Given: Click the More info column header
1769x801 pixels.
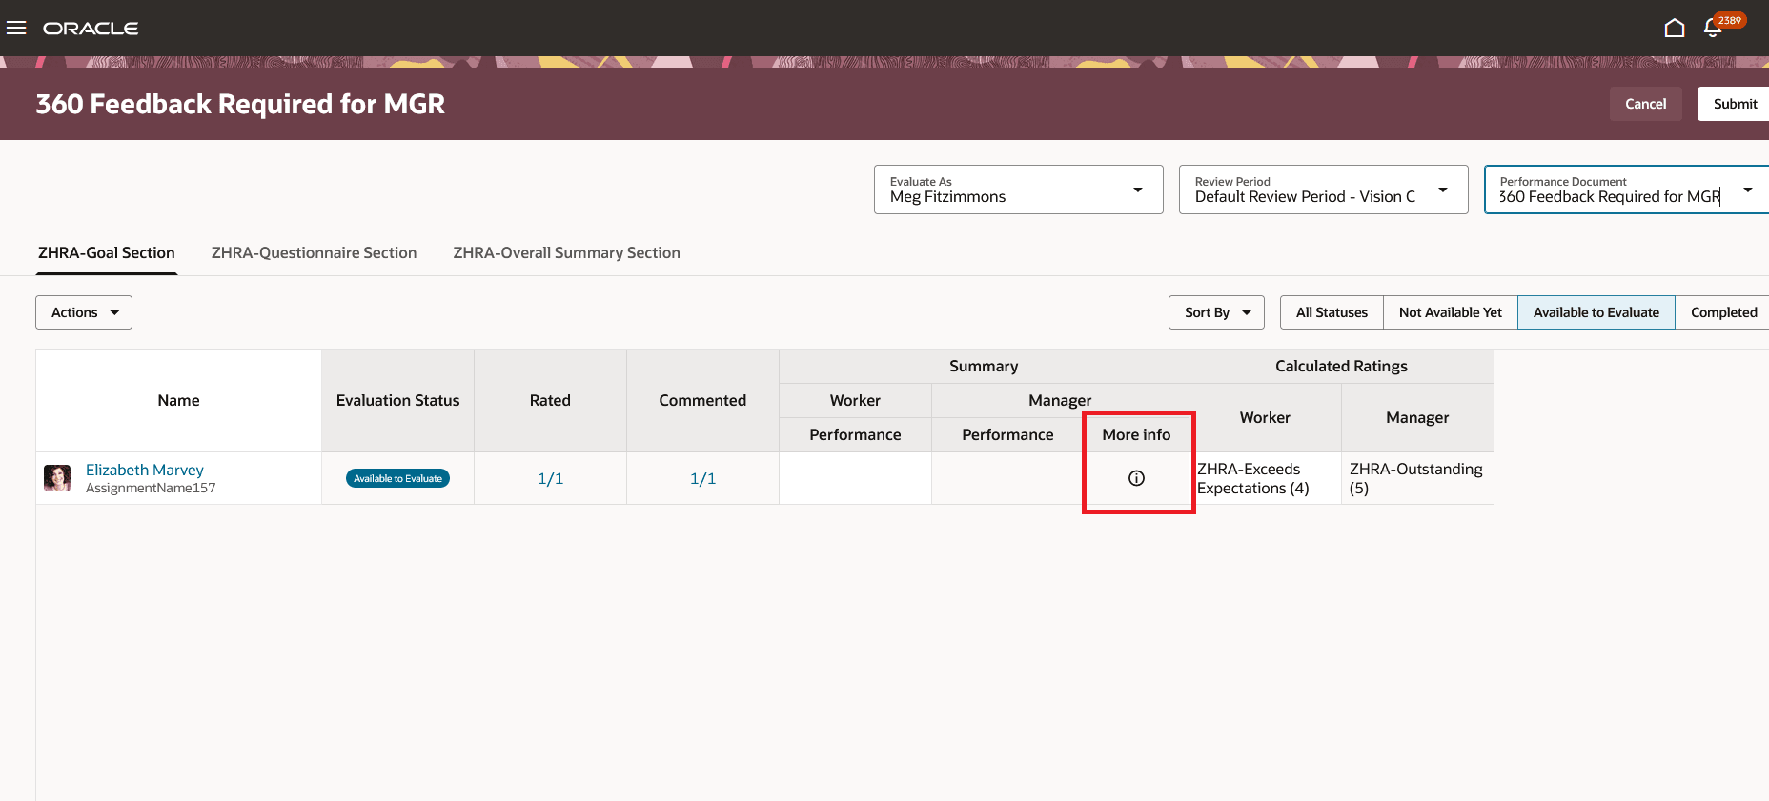Looking at the screenshot, I should click(1136, 434).
